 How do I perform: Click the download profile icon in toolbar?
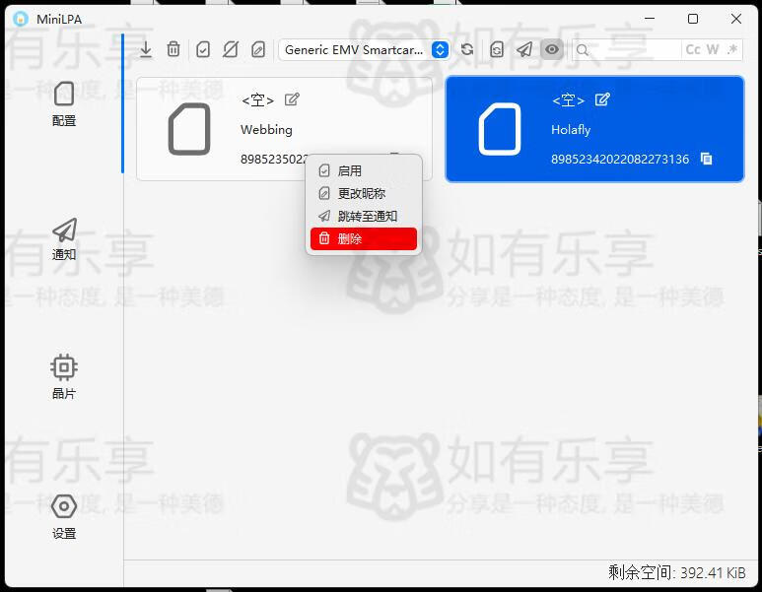pos(146,49)
